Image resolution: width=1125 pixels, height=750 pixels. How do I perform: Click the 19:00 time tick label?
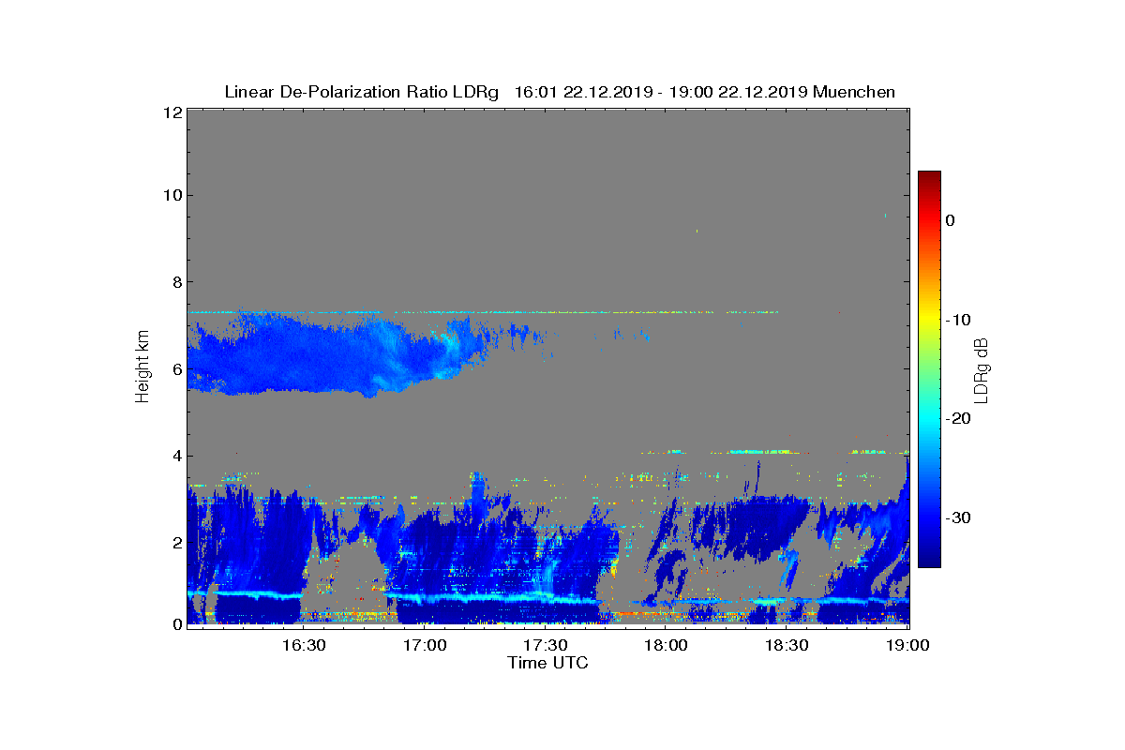(x=908, y=645)
